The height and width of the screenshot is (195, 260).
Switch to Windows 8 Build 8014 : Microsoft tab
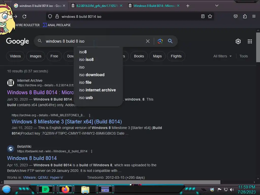pyautogui.click(x=154, y=6)
